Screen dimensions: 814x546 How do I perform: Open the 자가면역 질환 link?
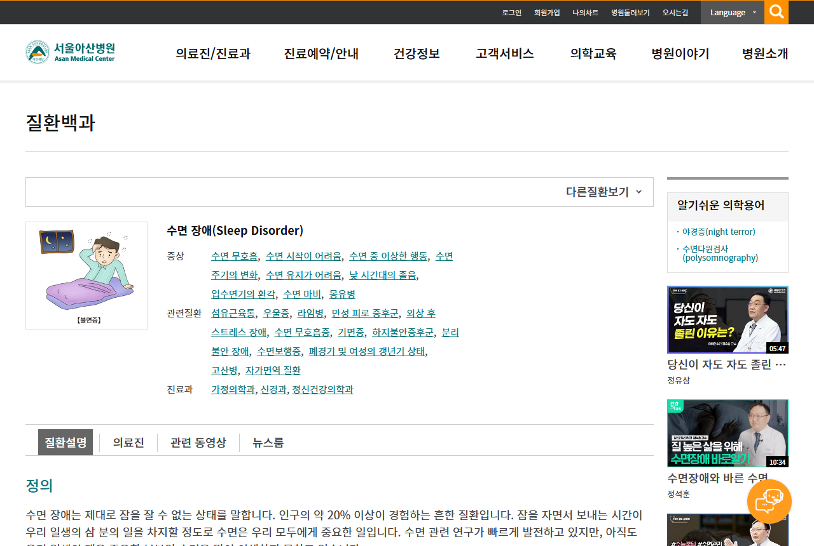point(273,371)
